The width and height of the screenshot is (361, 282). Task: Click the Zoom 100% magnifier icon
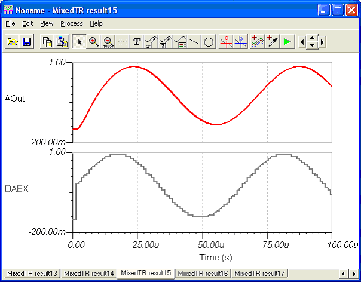(x=108, y=42)
